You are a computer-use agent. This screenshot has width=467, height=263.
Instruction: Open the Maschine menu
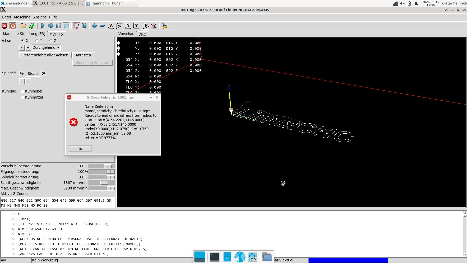click(22, 17)
